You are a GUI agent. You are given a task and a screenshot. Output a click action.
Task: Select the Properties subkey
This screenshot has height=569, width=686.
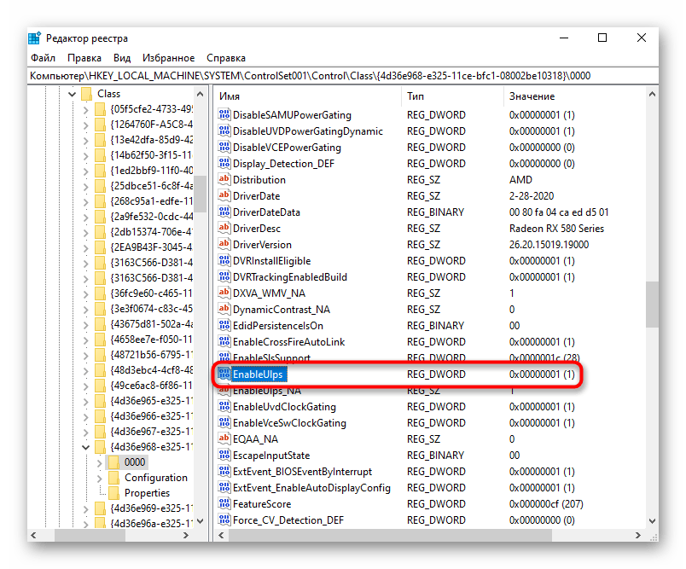[x=147, y=493]
